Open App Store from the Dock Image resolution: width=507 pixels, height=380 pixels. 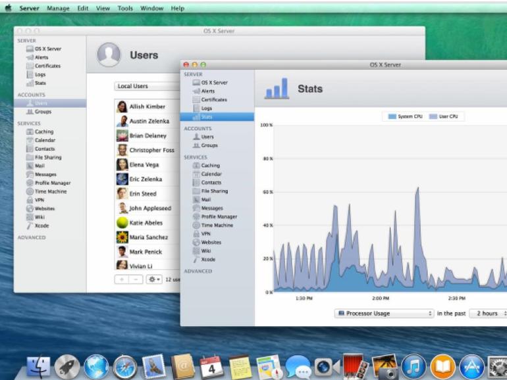coord(471,367)
